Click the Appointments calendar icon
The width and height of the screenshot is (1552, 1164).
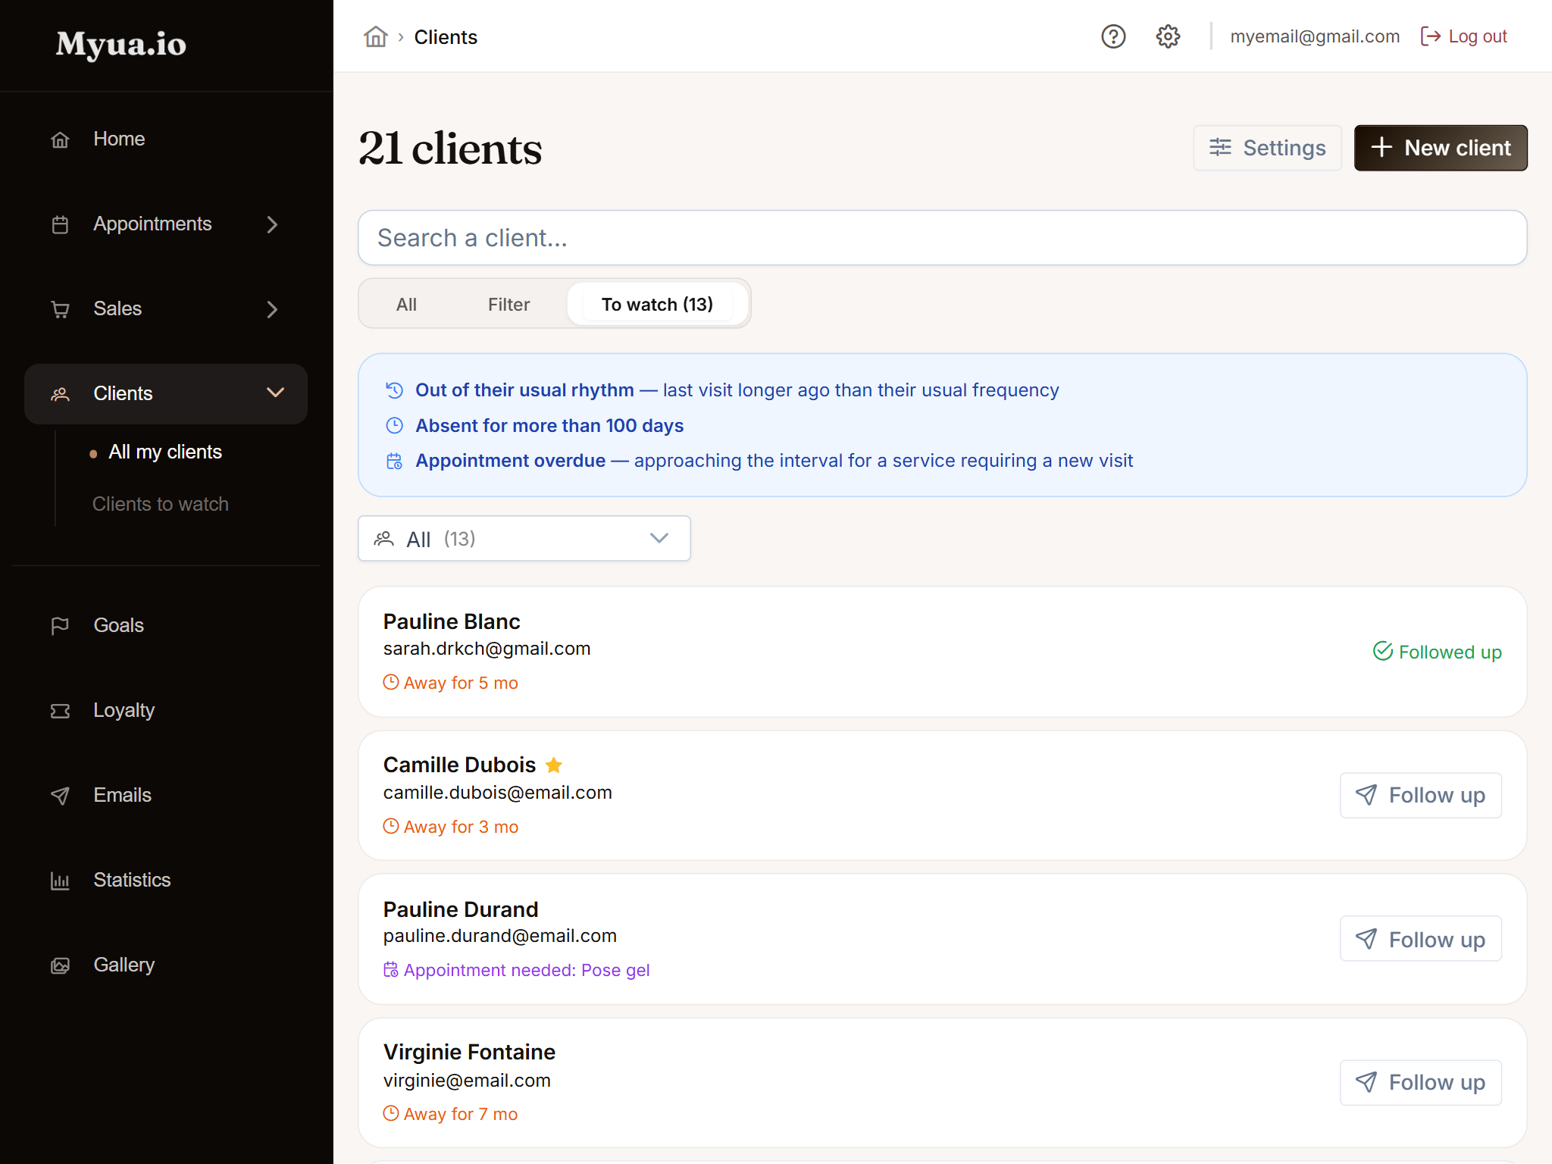[60, 224]
